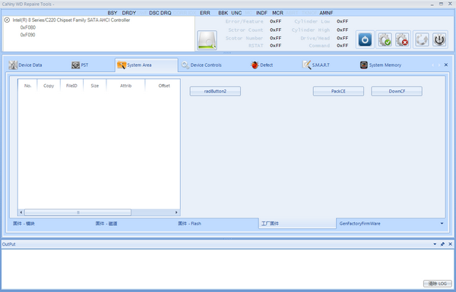Image resolution: width=456 pixels, height=292 pixels.
Task: Open the OutPut panel options arrow
Action: tap(435, 244)
